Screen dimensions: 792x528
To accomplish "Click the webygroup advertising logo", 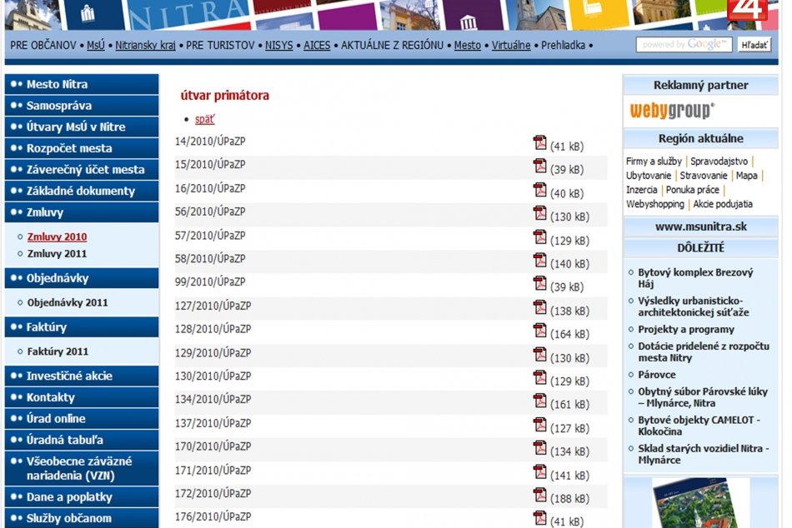I will pyautogui.click(x=671, y=111).
